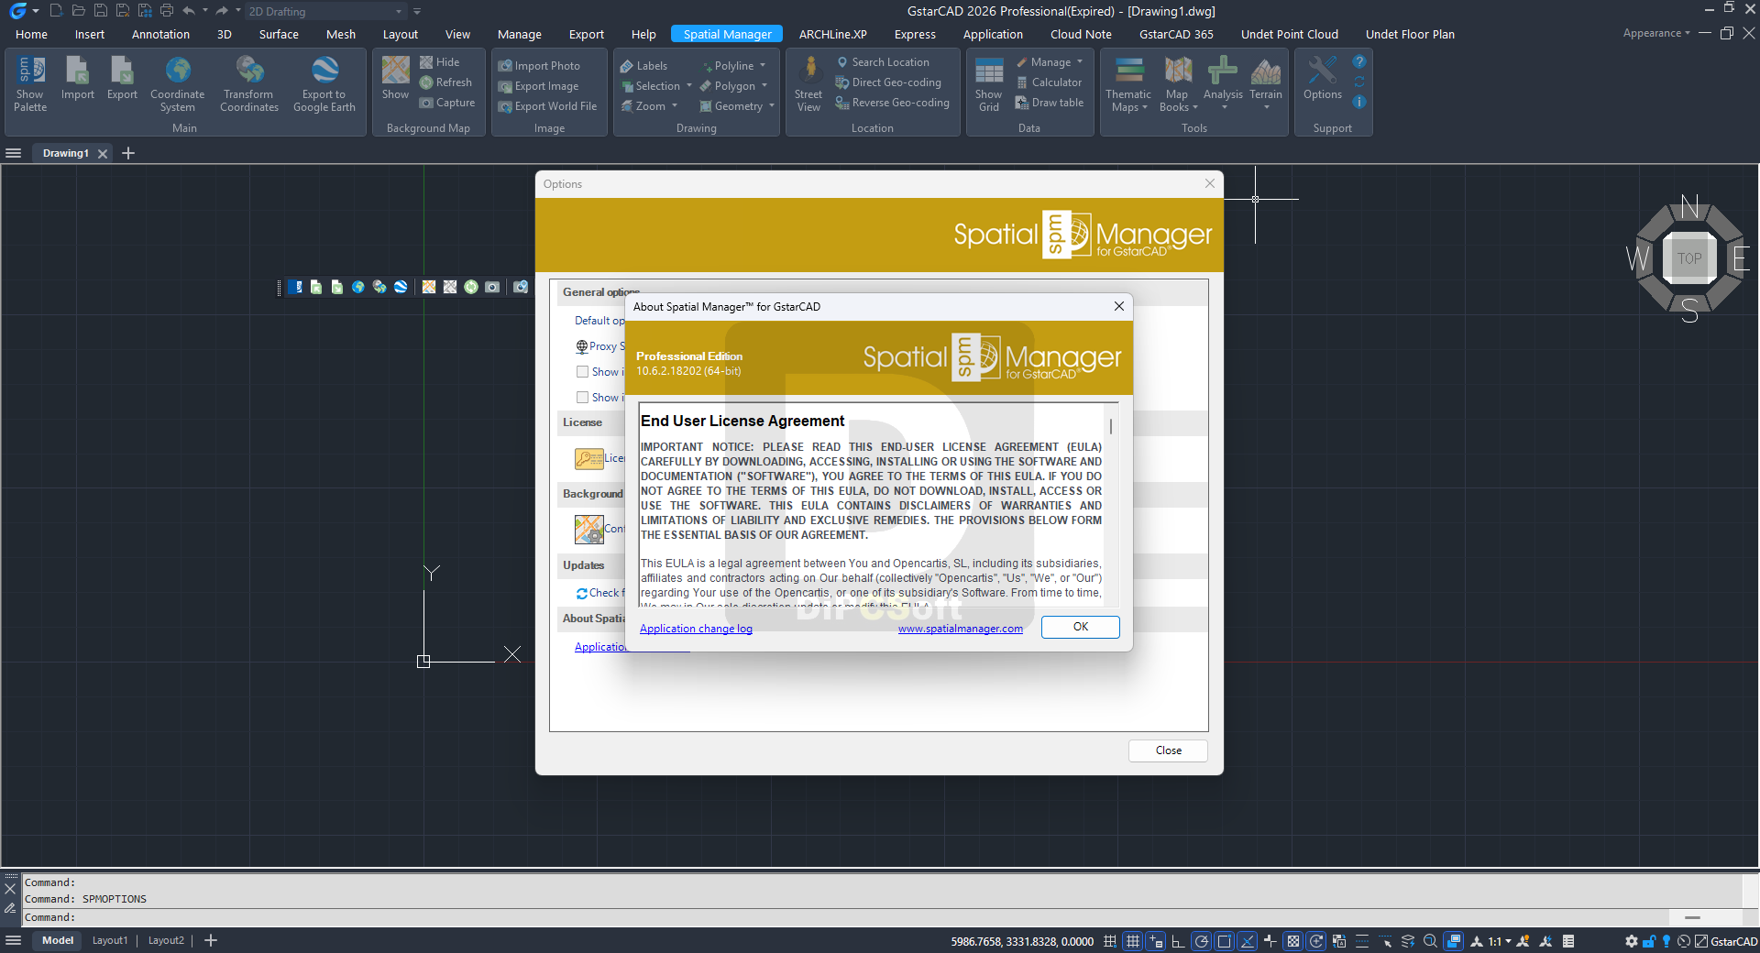Image resolution: width=1760 pixels, height=953 pixels.
Task: Open Street View from the Location panel
Action: 808,84
